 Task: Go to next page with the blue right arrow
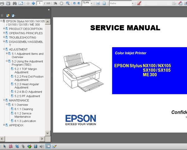33,3
